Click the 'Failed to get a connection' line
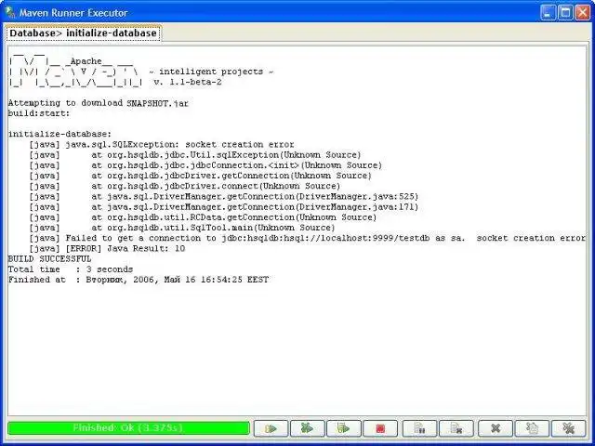 308,238
